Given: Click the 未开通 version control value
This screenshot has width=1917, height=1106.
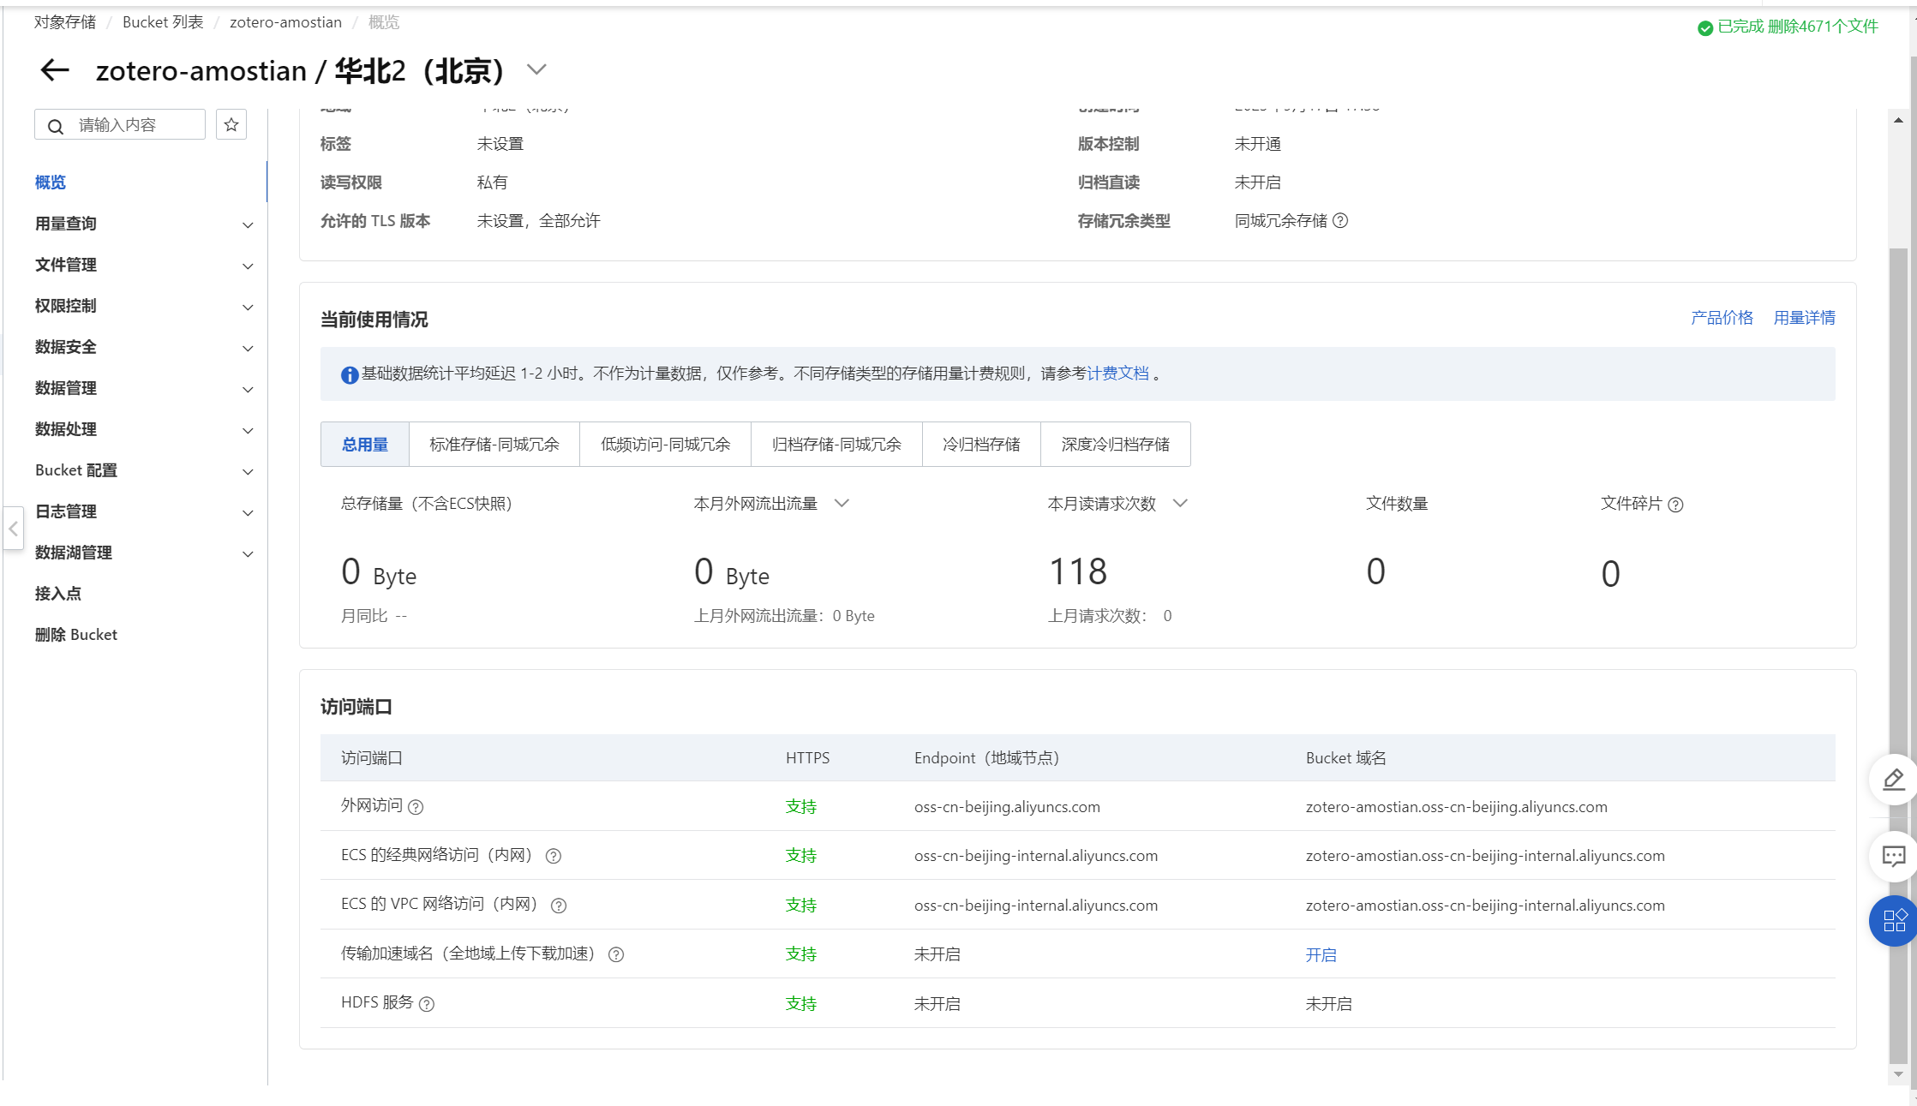Looking at the screenshot, I should tap(1257, 144).
